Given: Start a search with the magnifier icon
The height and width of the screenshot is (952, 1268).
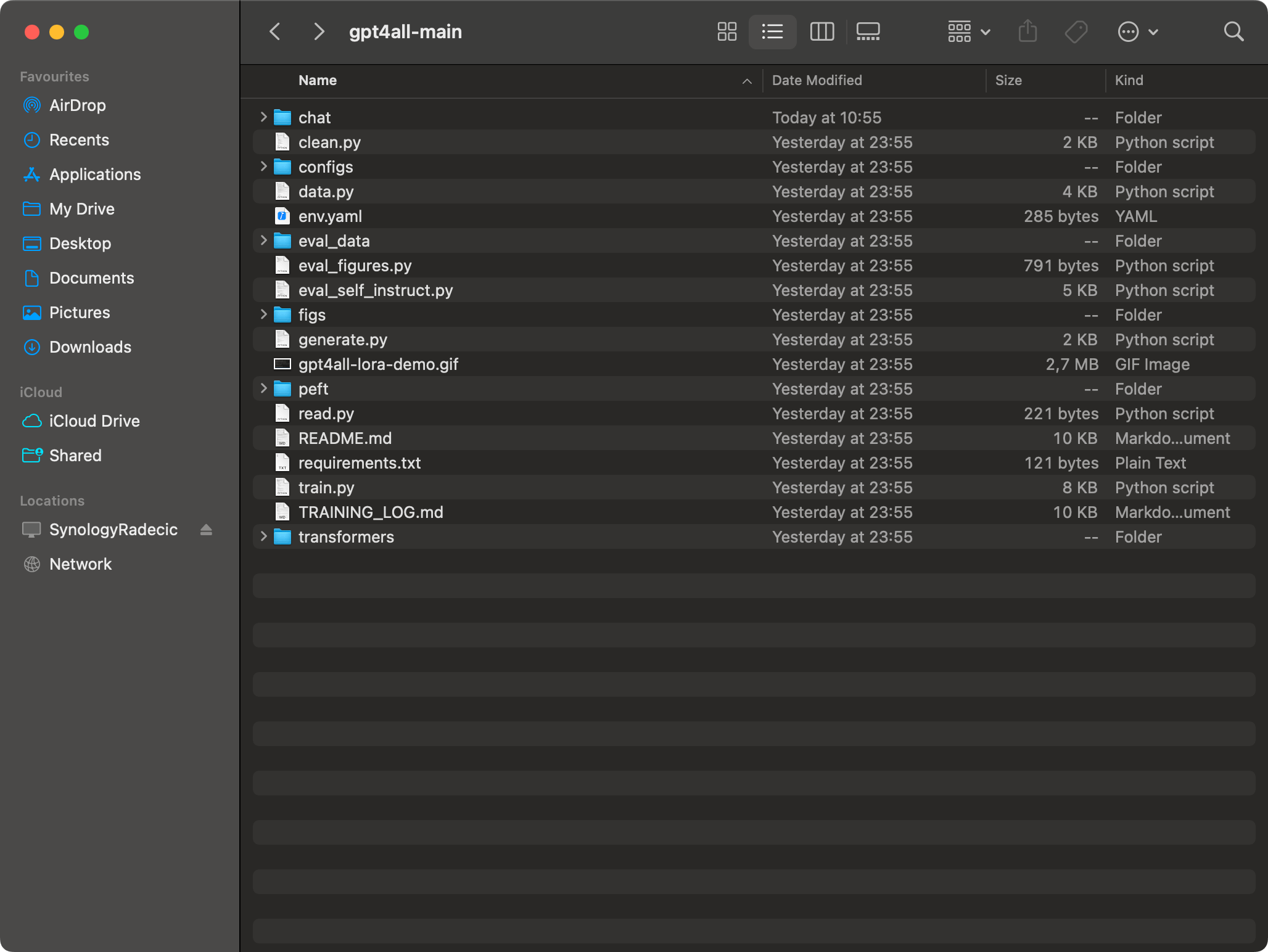Looking at the screenshot, I should [x=1233, y=31].
